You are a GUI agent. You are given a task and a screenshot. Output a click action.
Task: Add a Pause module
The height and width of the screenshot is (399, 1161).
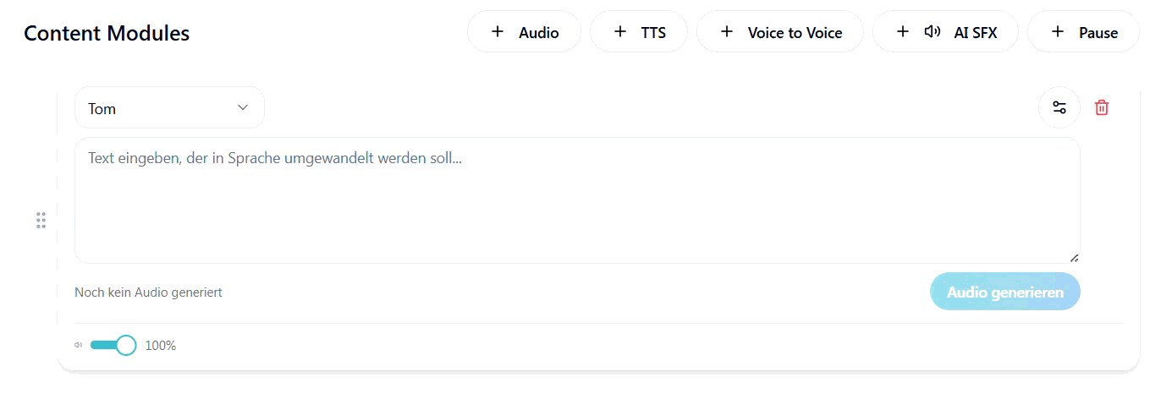[x=1083, y=32]
